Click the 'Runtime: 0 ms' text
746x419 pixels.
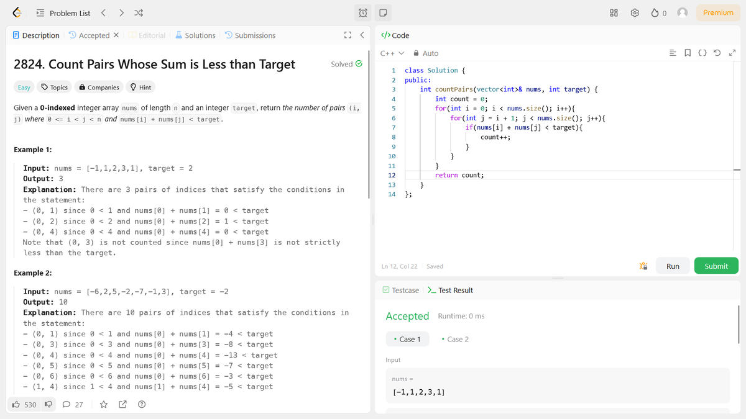pyautogui.click(x=461, y=316)
